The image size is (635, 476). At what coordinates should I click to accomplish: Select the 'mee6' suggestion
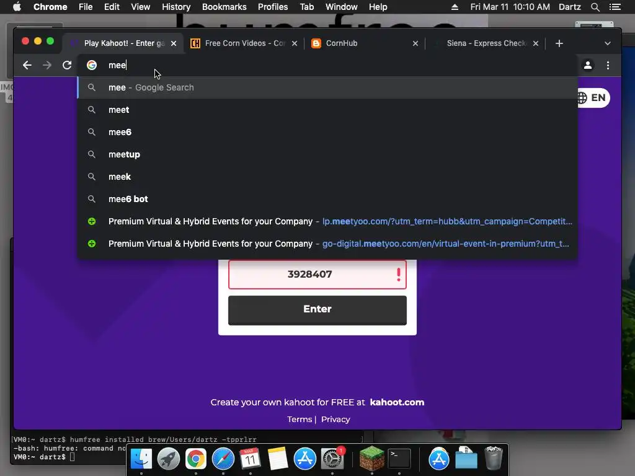point(327,132)
